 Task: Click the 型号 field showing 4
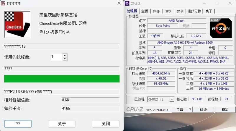[190, 48]
